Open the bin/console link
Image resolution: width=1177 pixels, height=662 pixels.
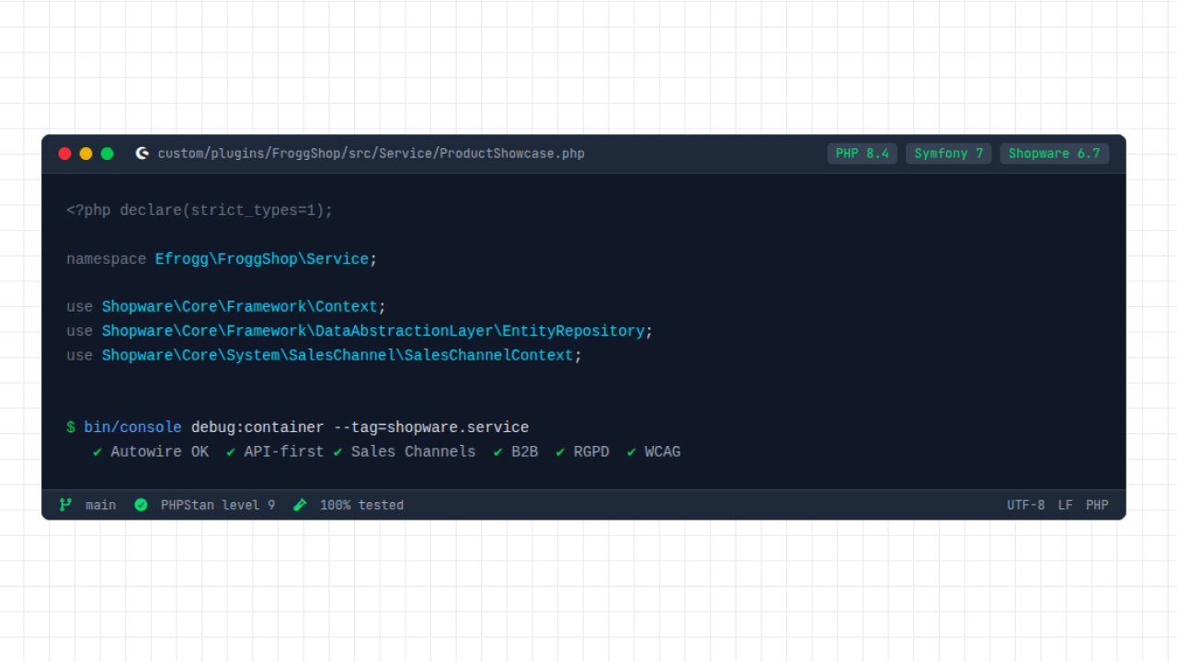coord(132,427)
